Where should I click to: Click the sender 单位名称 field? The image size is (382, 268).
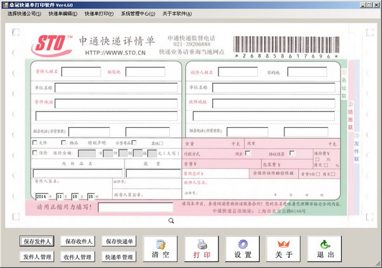pyautogui.click(x=117, y=88)
